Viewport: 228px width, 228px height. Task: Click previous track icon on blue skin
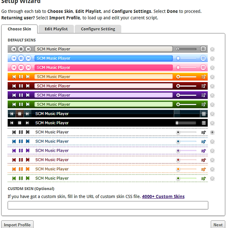coord(14,58)
